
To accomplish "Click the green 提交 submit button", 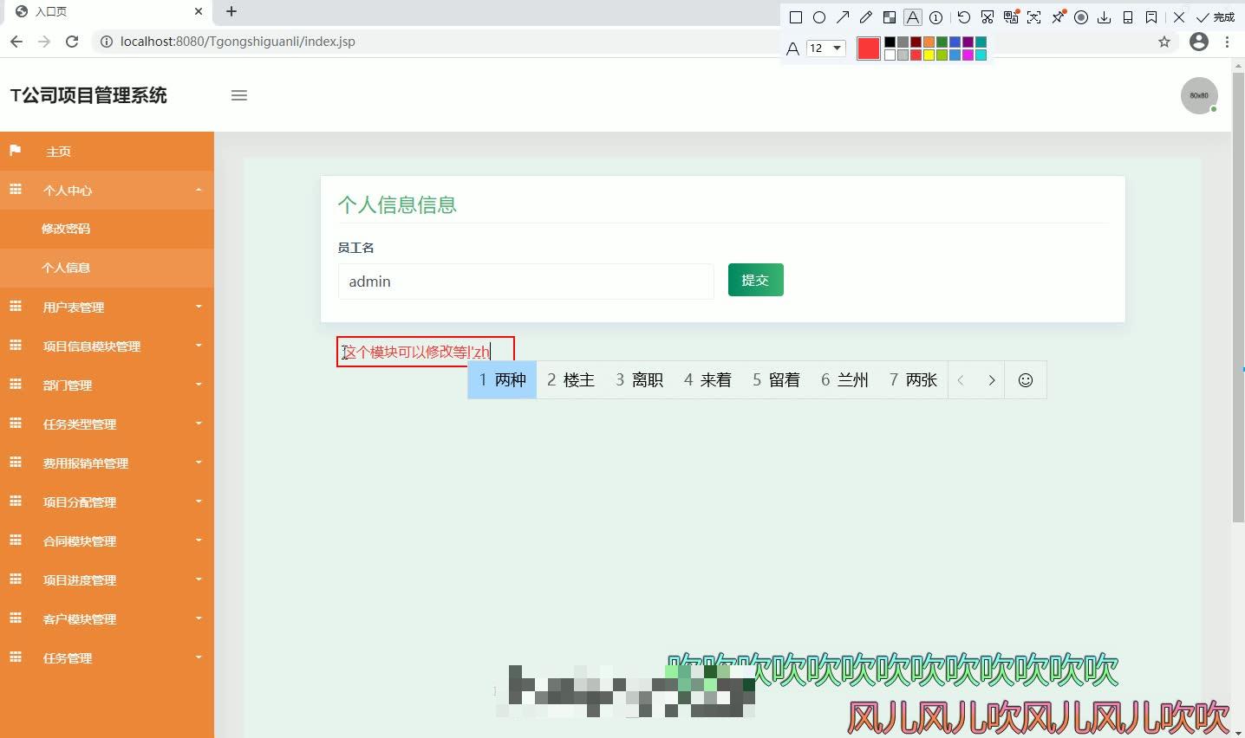I will click(755, 280).
